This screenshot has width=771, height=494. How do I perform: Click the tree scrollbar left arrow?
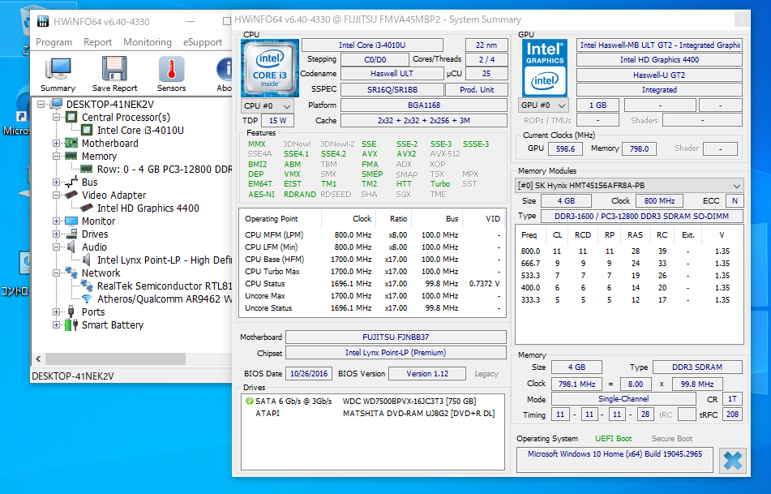pos(38,359)
